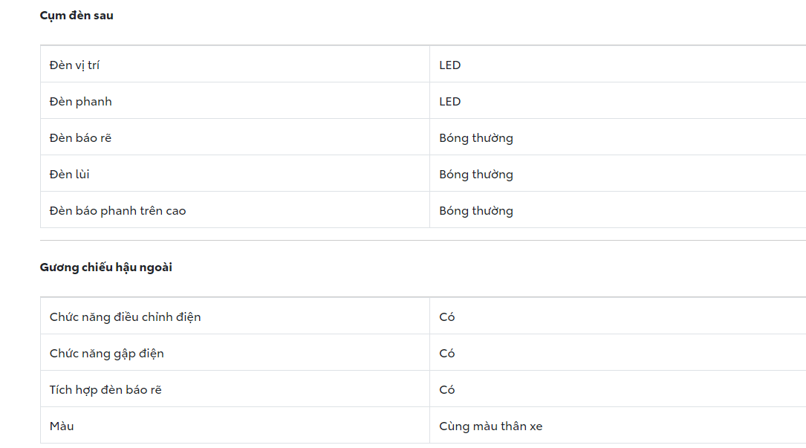806x448 pixels.
Task: Select "Bóng thường" value in Đèn lùi row
Action: click(x=475, y=175)
